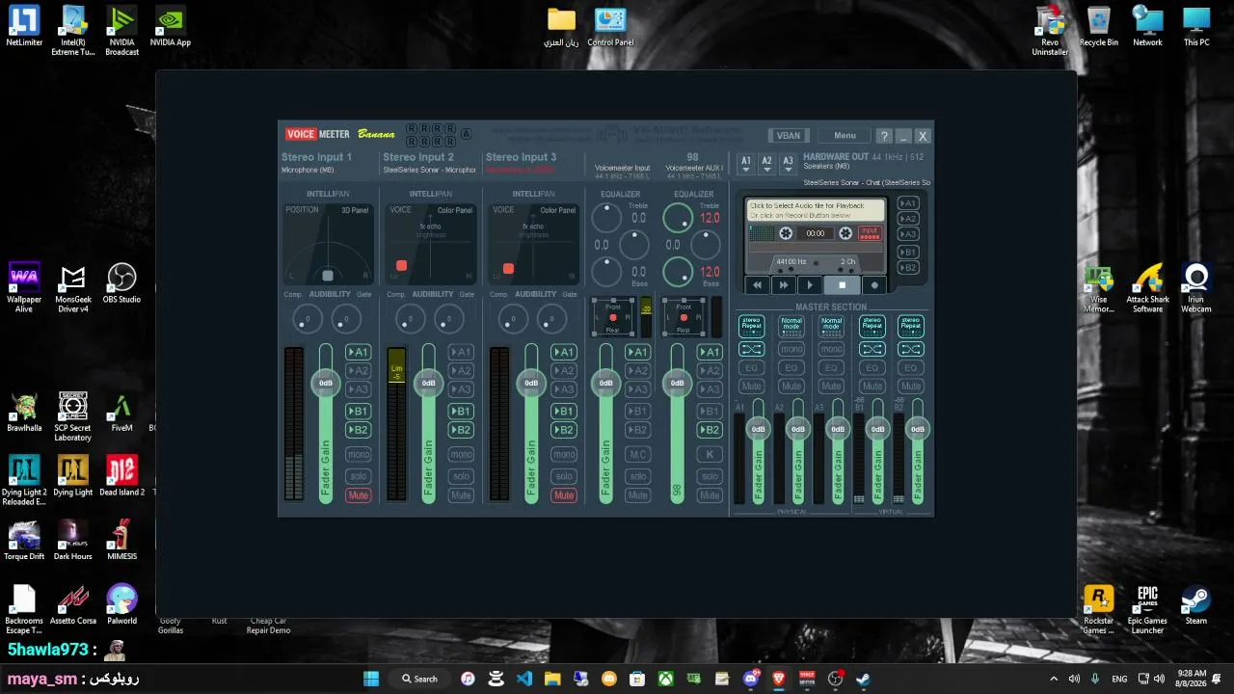1234x694 pixels.
Task: Play the cassette recorder
Action: coord(810,285)
